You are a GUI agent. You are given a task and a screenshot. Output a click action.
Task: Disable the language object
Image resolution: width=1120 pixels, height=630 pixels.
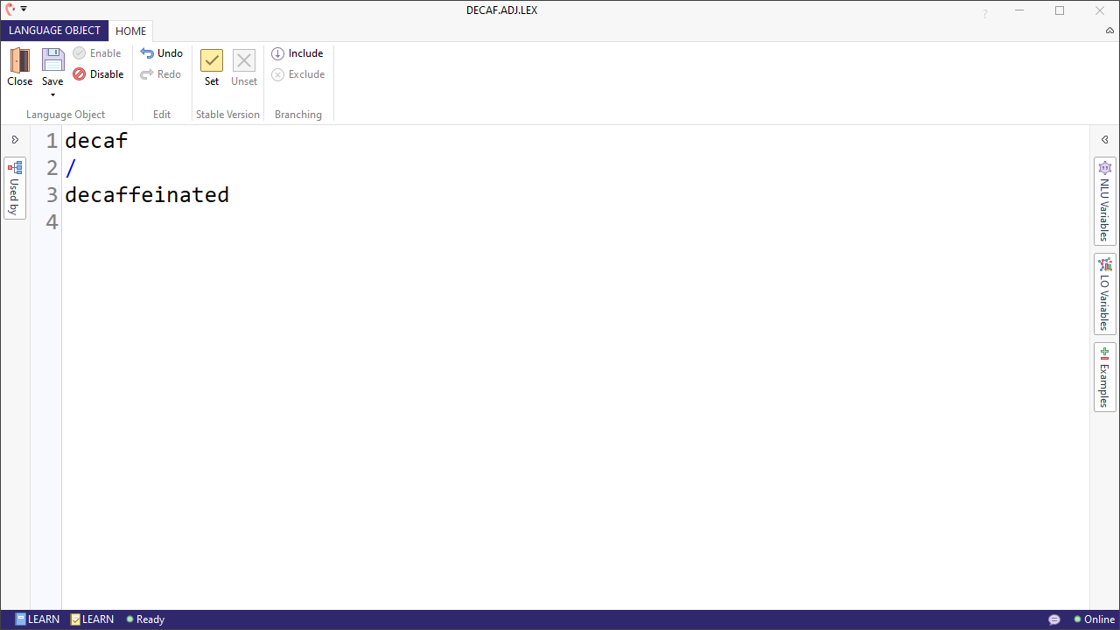(98, 74)
